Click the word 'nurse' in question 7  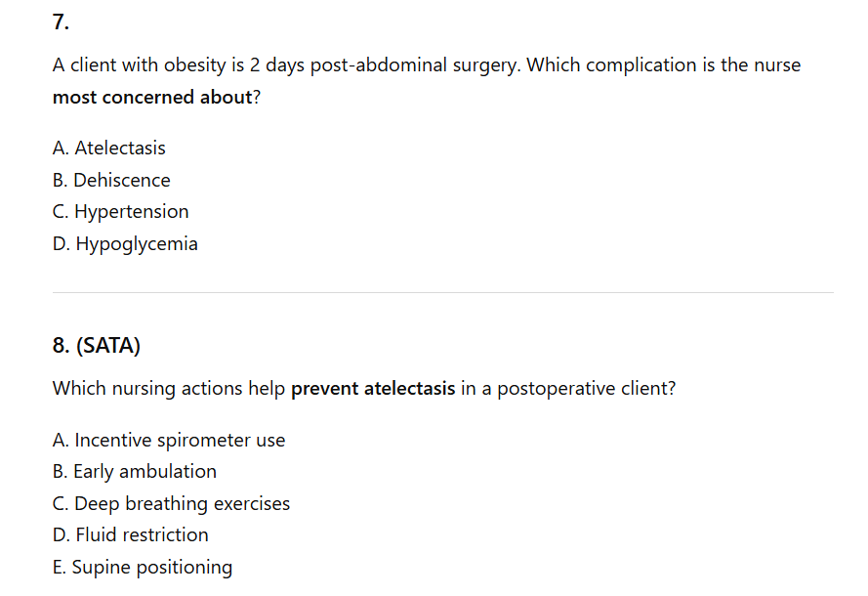pyautogui.click(x=776, y=65)
